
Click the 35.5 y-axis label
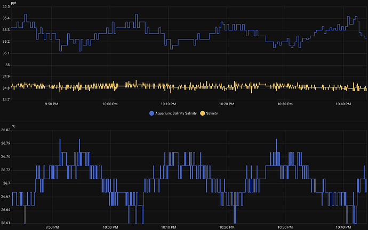5,6
